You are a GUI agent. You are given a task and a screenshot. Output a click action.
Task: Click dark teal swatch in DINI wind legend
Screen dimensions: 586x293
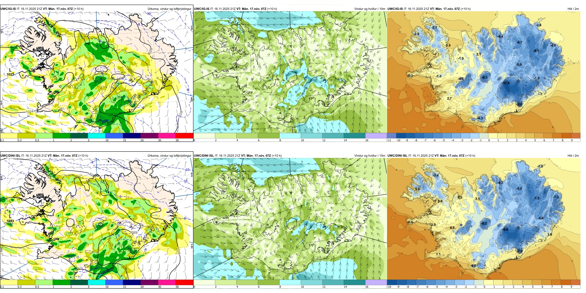(x=354, y=282)
